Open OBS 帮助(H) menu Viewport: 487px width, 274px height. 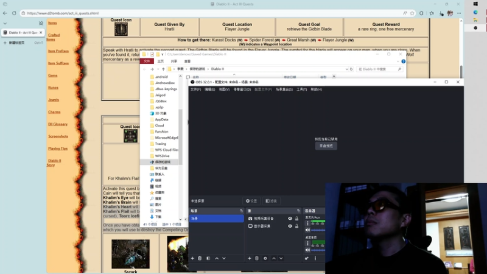(x=316, y=90)
